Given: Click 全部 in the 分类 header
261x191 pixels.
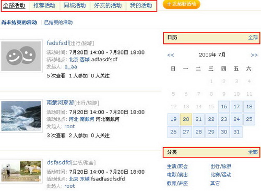Looking at the screenshot, I should [253, 152].
